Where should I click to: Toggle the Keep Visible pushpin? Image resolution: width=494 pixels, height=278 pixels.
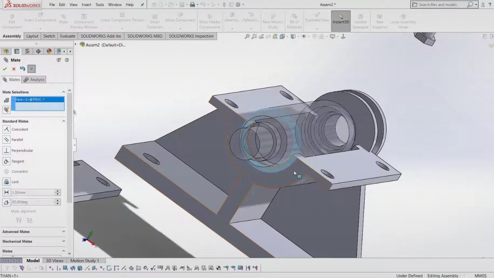click(32, 69)
